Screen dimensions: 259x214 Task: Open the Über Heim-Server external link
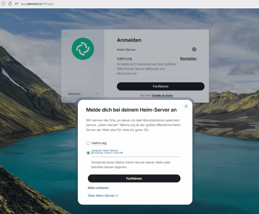point(103,196)
